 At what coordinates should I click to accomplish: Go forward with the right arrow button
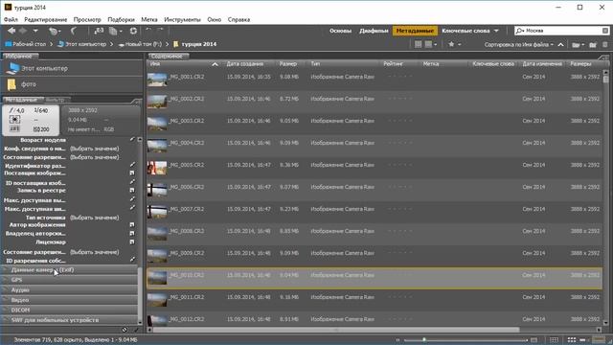23,31
